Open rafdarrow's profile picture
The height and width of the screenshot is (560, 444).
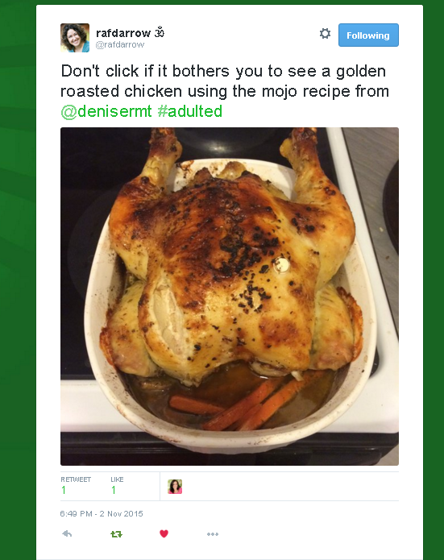click(x=75, y=38)
